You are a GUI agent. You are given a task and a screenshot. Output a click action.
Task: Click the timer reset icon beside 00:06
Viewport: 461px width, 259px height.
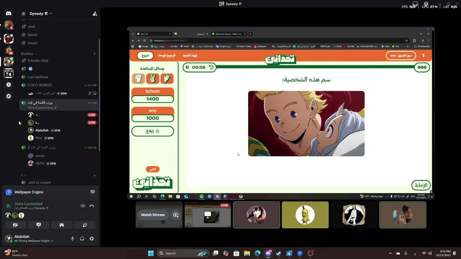click(211, 67)
